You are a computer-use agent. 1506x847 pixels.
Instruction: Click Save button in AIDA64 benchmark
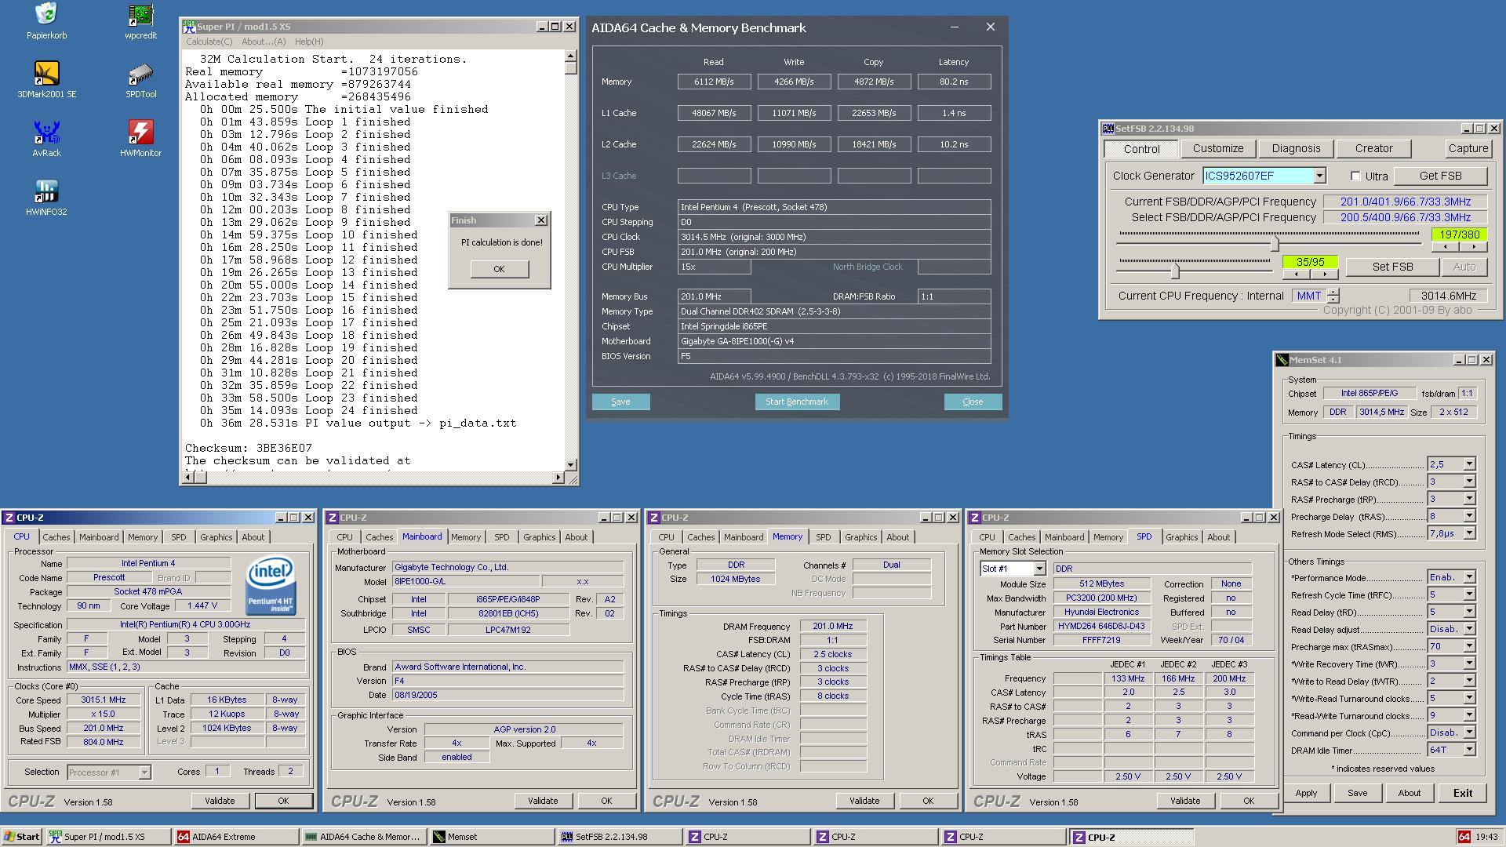620,402
